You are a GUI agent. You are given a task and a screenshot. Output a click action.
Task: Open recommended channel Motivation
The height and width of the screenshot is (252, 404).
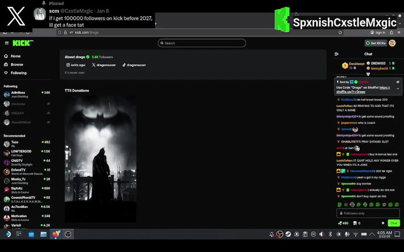coord(27,218)
